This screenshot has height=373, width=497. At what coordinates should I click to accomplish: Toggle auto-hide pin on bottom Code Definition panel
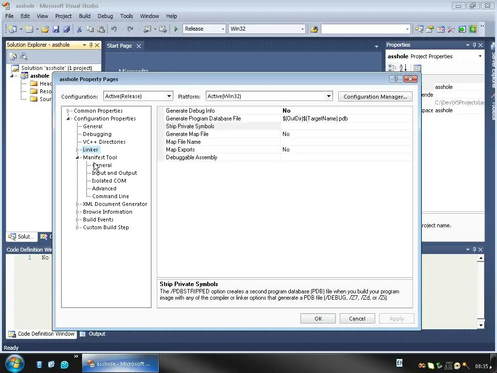[x=474, y=250]
